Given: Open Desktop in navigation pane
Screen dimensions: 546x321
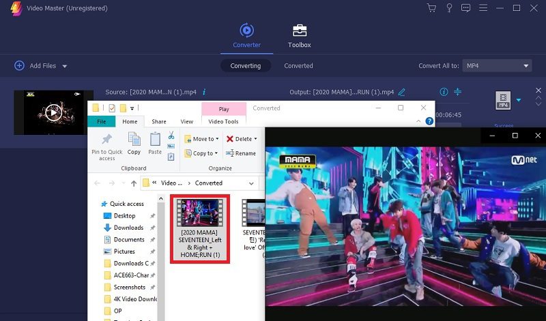Looking at the screenshot, I should (x=124, y=215).
